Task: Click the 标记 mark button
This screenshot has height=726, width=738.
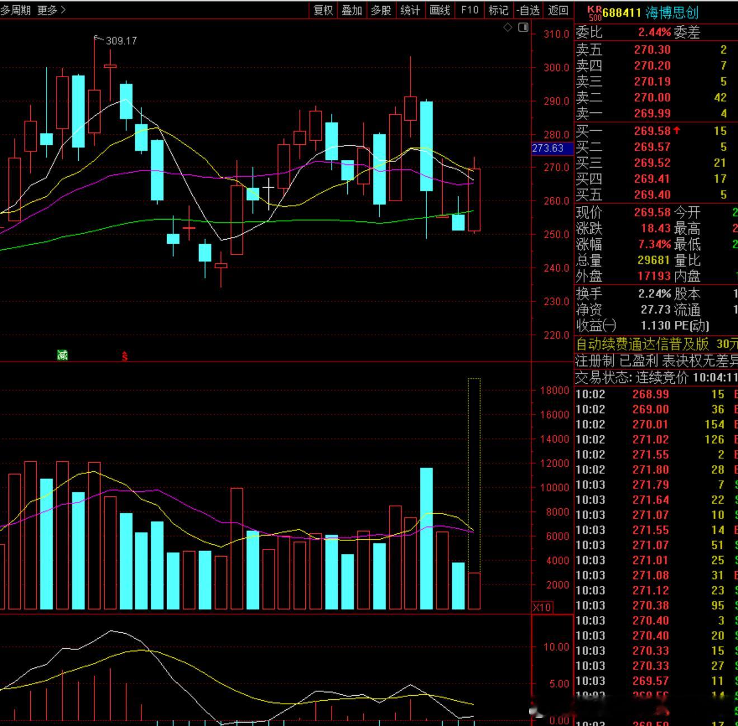Action: point(498,10)
